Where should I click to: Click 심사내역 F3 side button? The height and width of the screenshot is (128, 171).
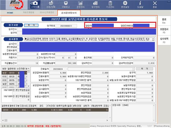164,40
